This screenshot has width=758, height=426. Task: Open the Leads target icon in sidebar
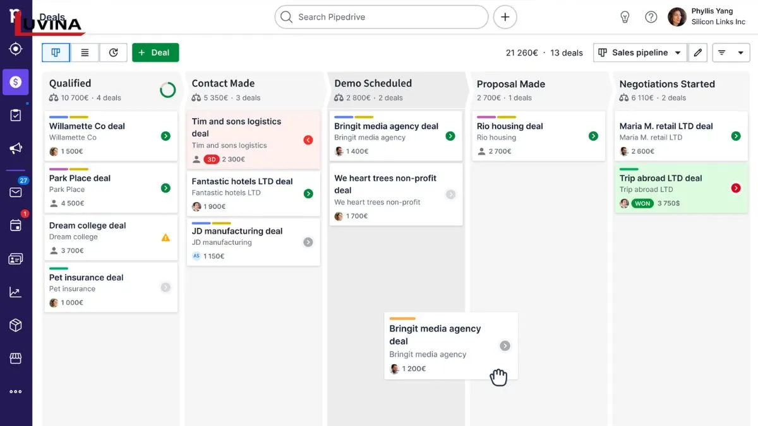(16, 49)
